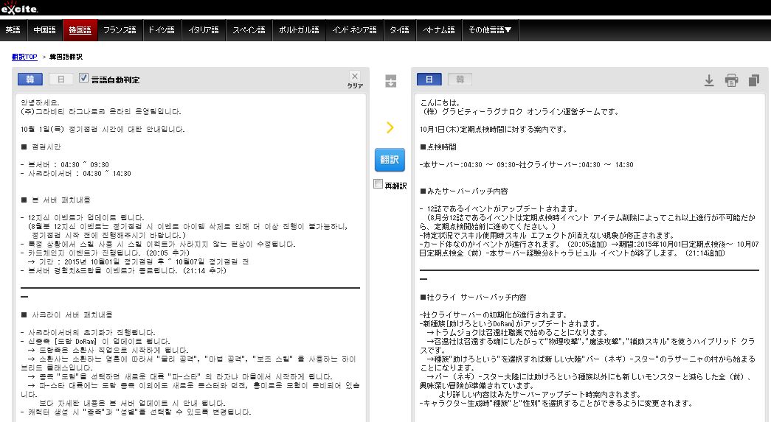Switch to タイ語 translation tab
The width and height of the screenshot is (771, 422).
point(399,30)
